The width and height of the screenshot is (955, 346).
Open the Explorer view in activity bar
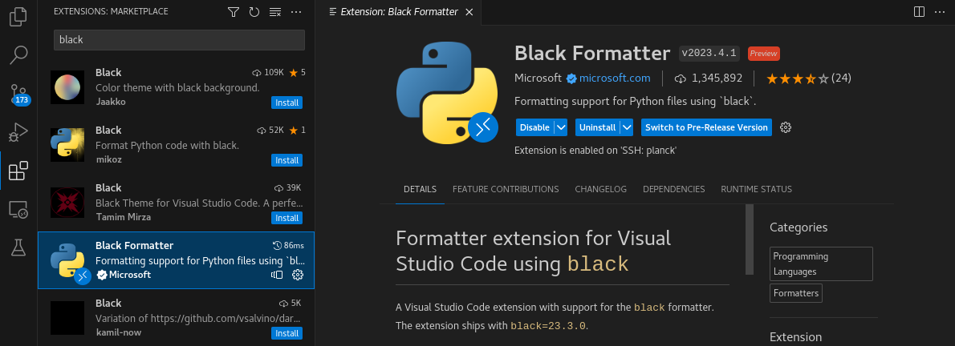click(18, 16)
